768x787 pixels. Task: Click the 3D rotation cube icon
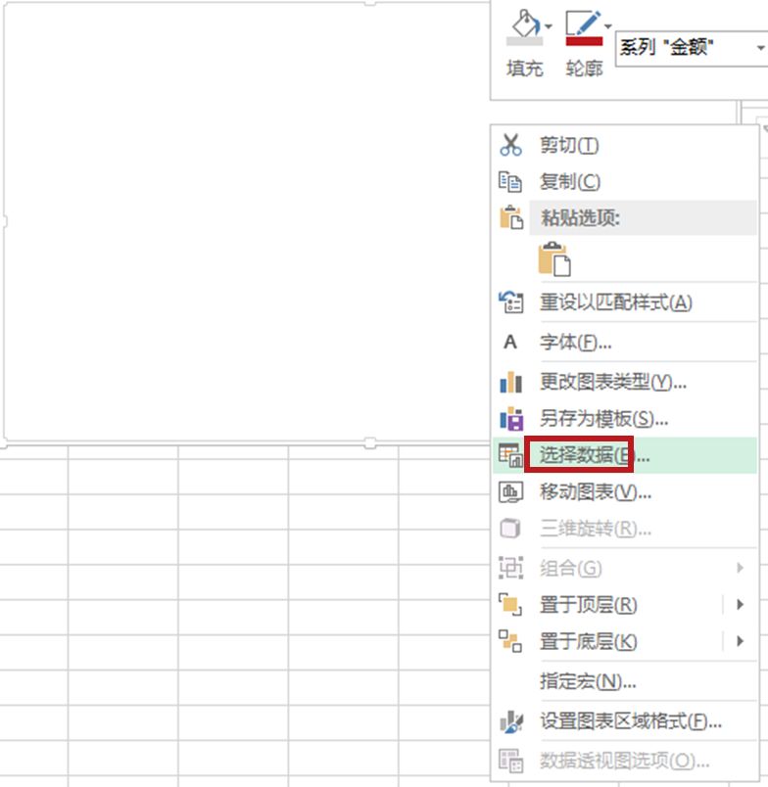pos(510,529)
